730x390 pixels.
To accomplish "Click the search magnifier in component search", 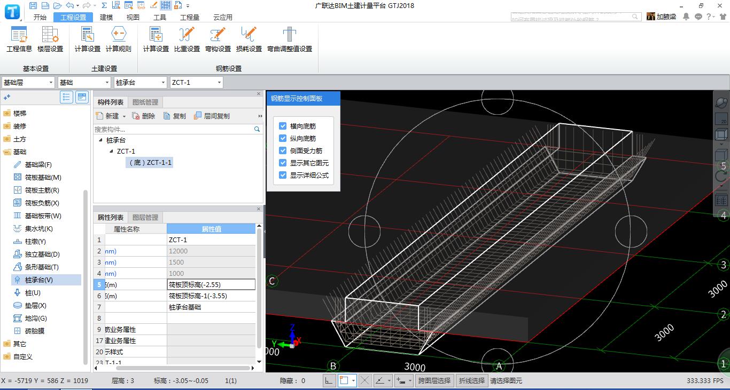I will pos(257,129).
